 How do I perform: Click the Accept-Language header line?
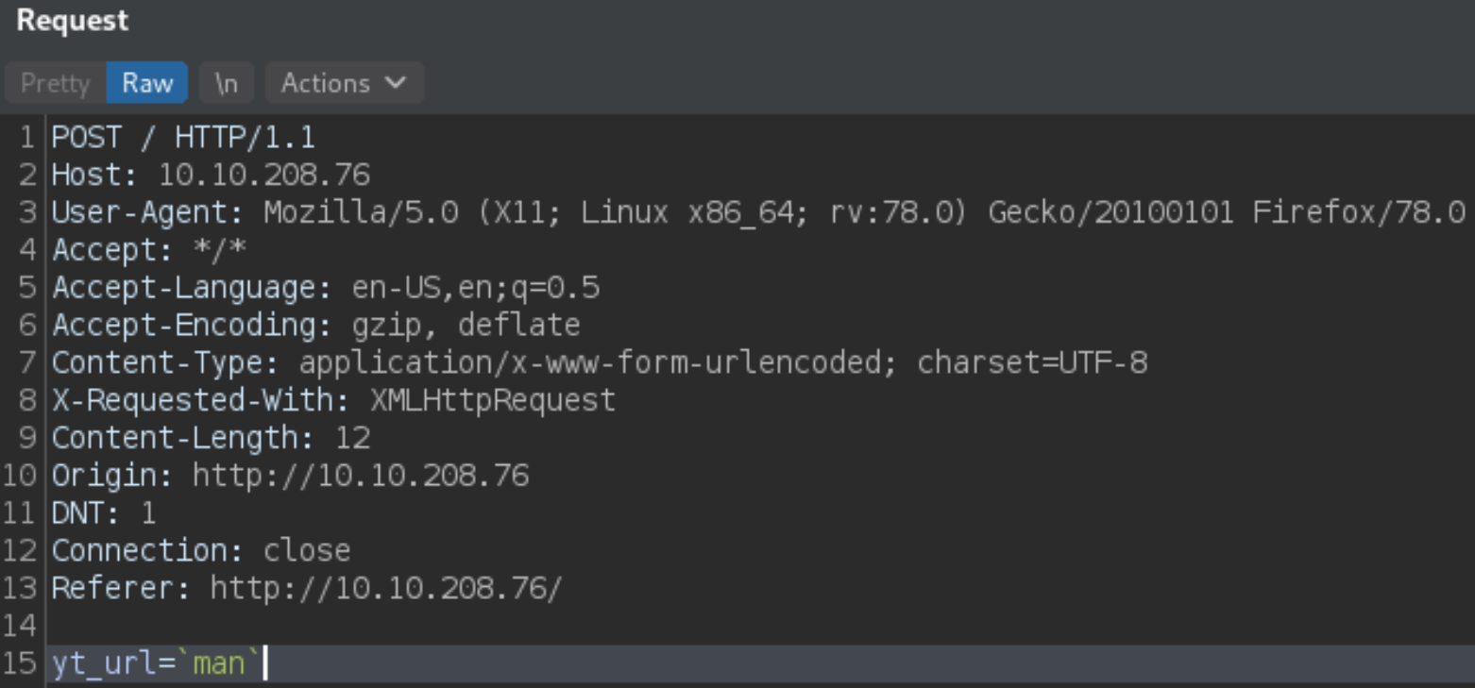point(326,288)
